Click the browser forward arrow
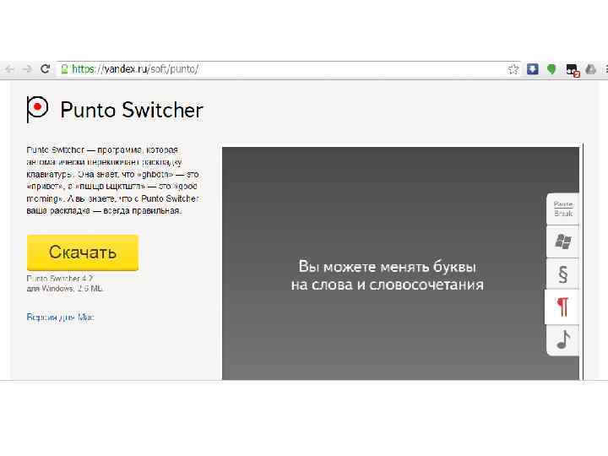This screenshot has height=456, width=608. click(x=27, y=69)
